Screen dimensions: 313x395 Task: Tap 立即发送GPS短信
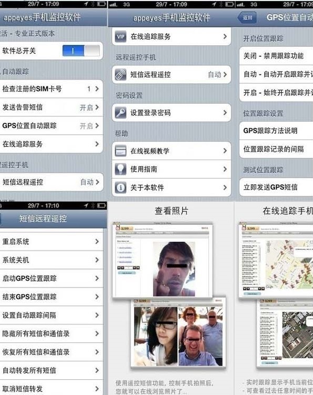[x=276, y=187]
